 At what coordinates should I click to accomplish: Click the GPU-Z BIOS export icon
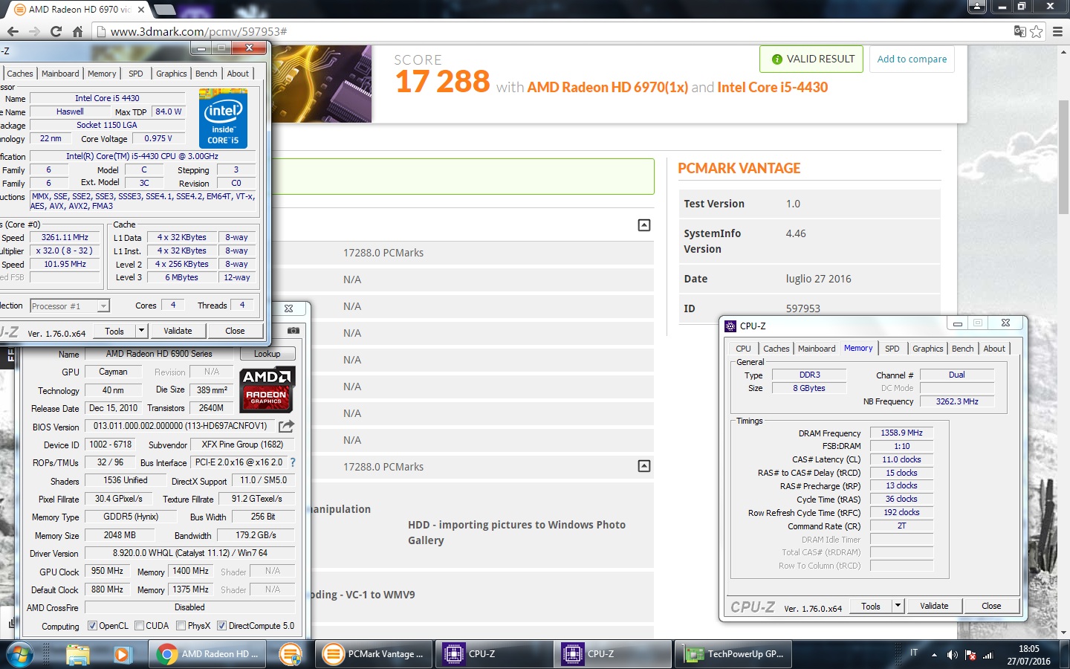[286, 426]
